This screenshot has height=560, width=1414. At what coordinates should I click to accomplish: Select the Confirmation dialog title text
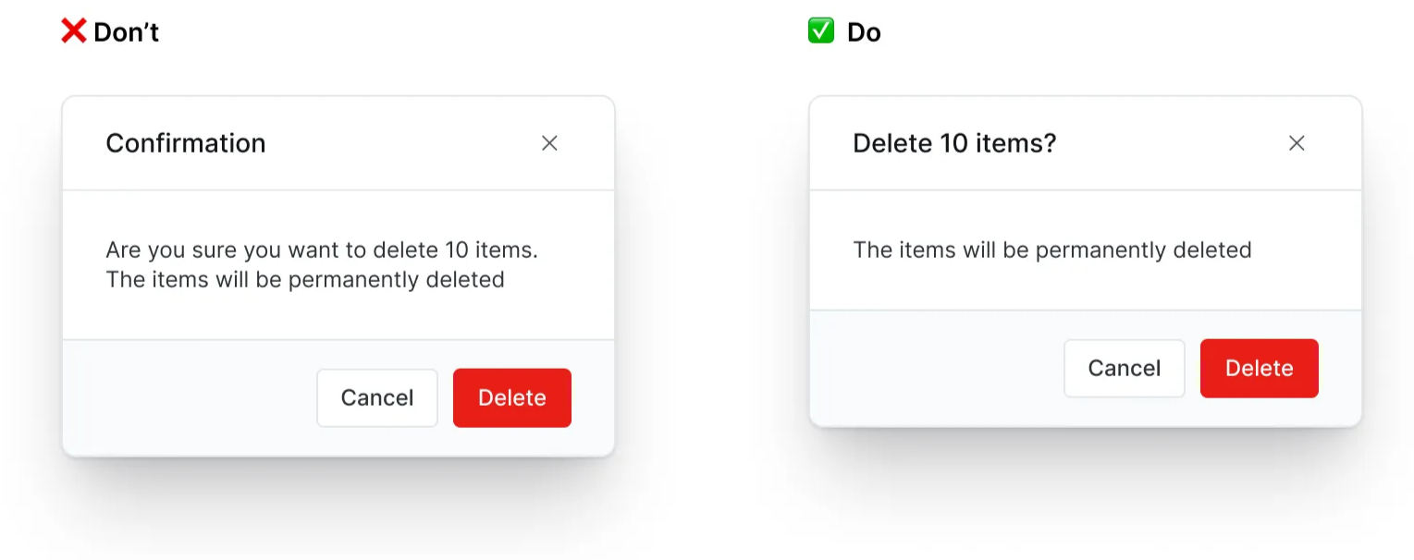click(x=186, y=143)
